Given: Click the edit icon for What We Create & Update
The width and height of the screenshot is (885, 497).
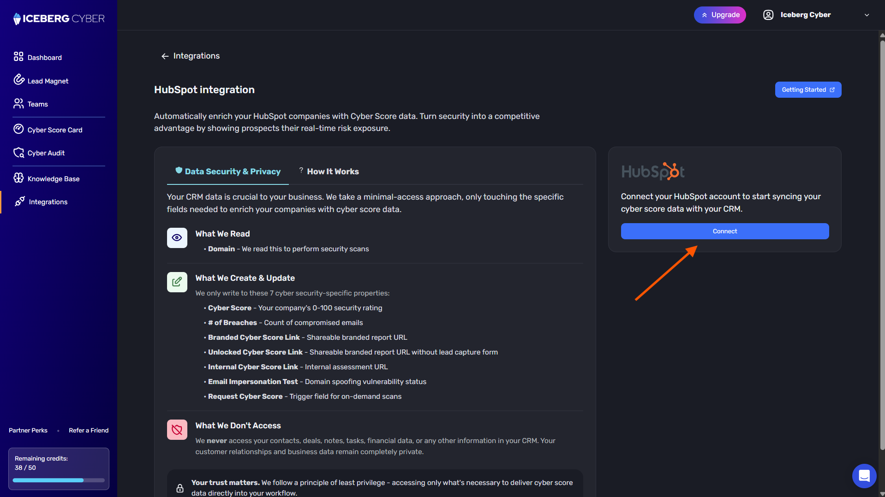Looking at the screenshot, I should pyautogui.click(x=177, y=282).
